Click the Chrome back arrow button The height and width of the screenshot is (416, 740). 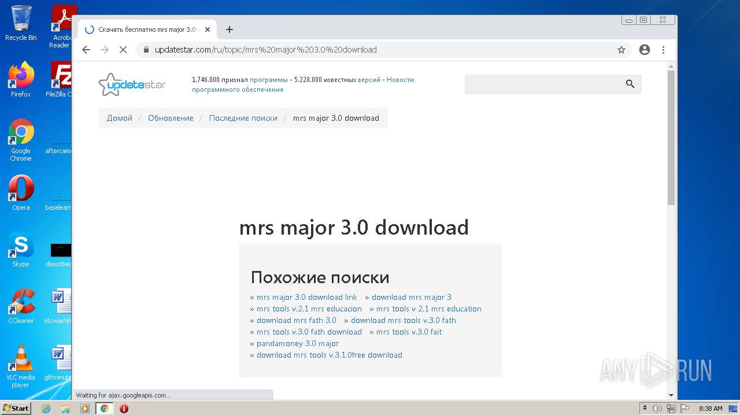(x=86, y=50)
